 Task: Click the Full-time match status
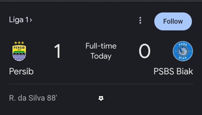point(101,46)
